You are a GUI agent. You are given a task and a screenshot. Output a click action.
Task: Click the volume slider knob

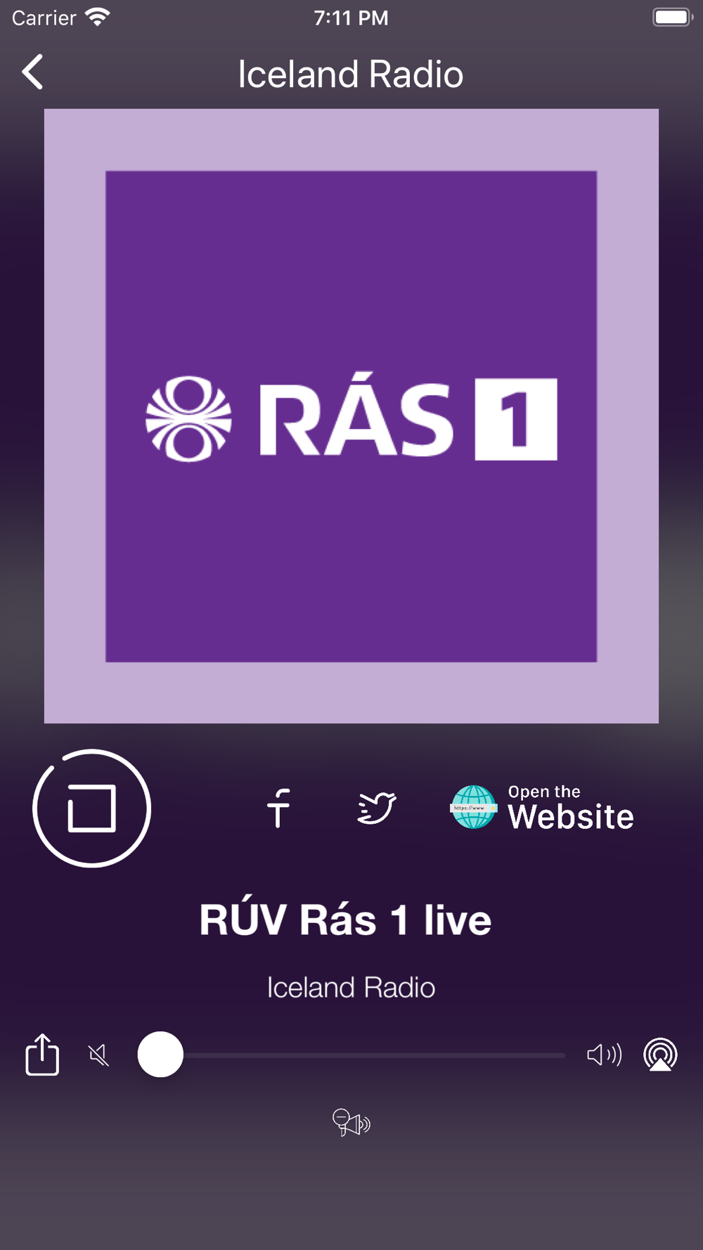160,1055
